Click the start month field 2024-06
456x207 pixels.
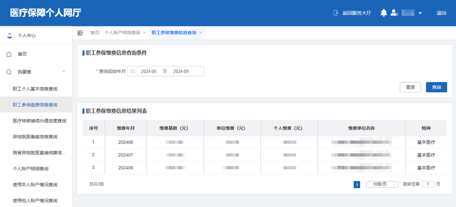pyautogui.click(x=149, y=71)
